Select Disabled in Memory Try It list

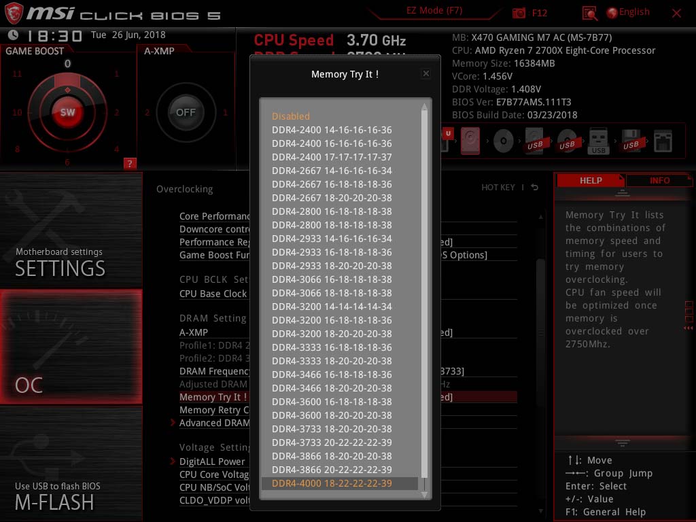291,116
